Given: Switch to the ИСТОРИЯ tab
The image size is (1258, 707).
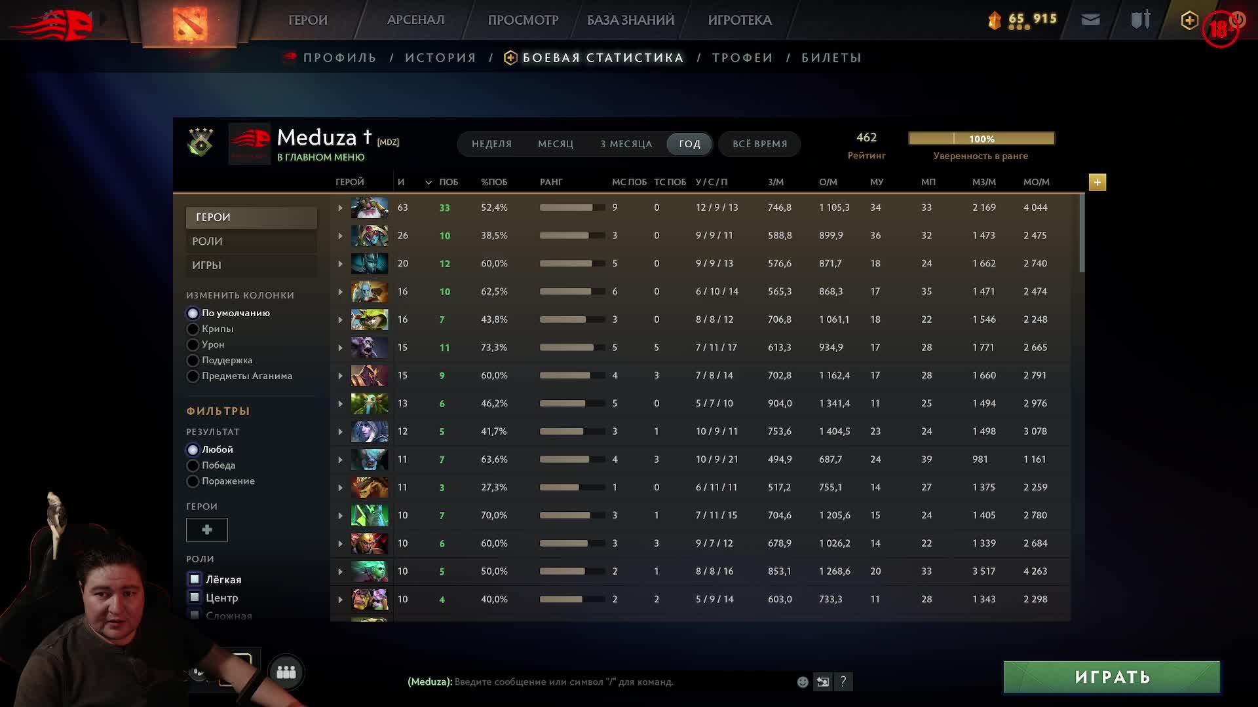Looking at the screenshot, I should [440, 58].
